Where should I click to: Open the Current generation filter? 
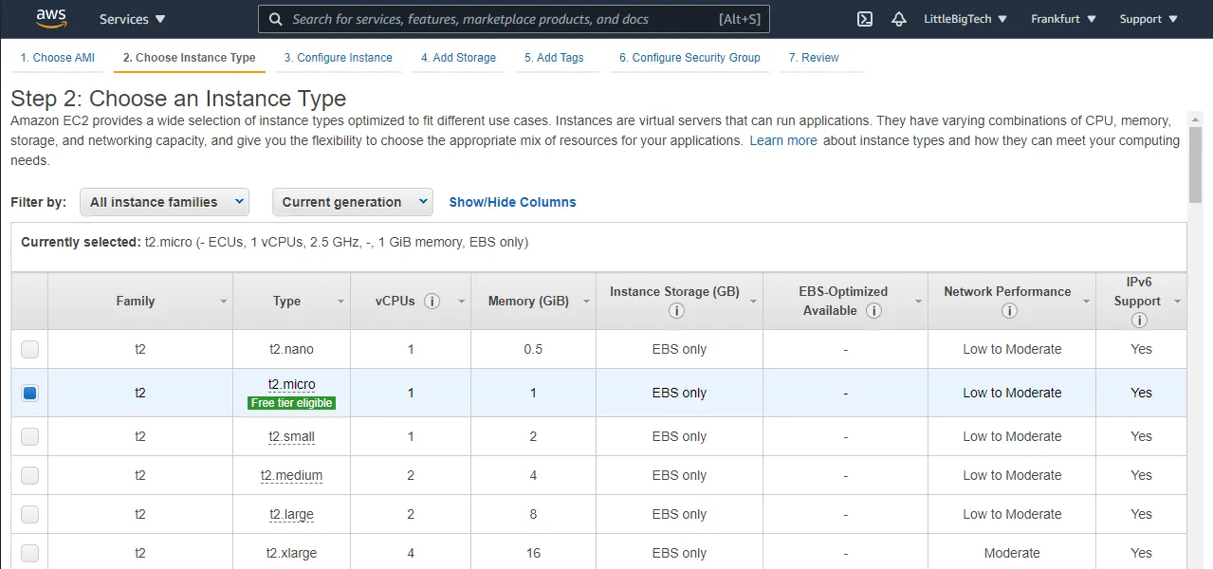point(352,202)
